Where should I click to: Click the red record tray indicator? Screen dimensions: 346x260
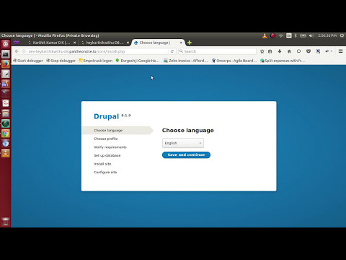coord(272,36)
